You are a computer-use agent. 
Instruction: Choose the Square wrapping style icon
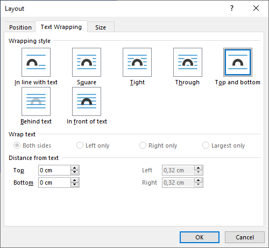pyautogui.click(x=87, y=62)
